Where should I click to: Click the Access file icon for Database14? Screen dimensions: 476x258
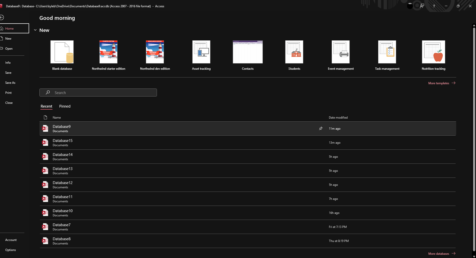45,157
